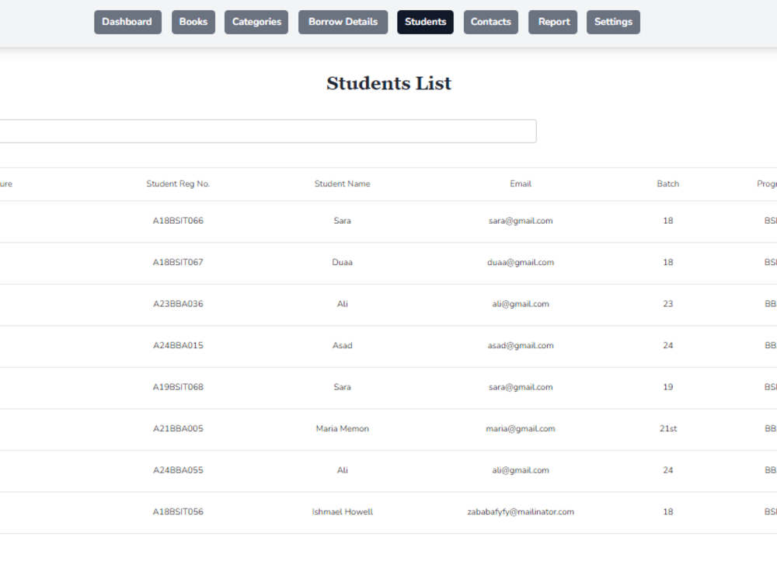Open the Borrow Details page
The height and width of the screenshot is (583, 777).
[x=343, y=22]
